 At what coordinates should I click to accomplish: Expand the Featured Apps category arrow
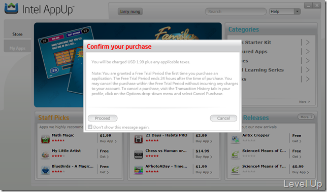(308, 51)
